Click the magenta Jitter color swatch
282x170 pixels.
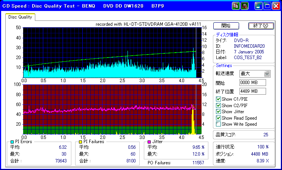point(149,142)
